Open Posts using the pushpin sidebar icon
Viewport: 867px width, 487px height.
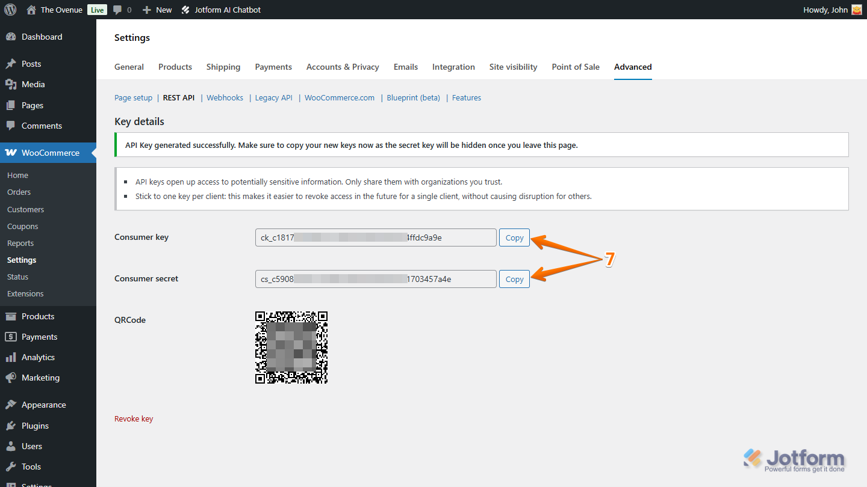pos(12,63)
